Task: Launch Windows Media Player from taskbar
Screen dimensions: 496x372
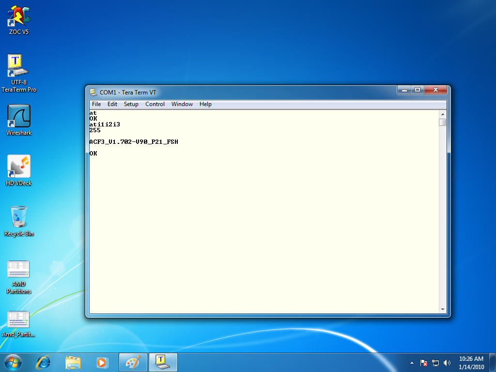Action: pos(102,362)
